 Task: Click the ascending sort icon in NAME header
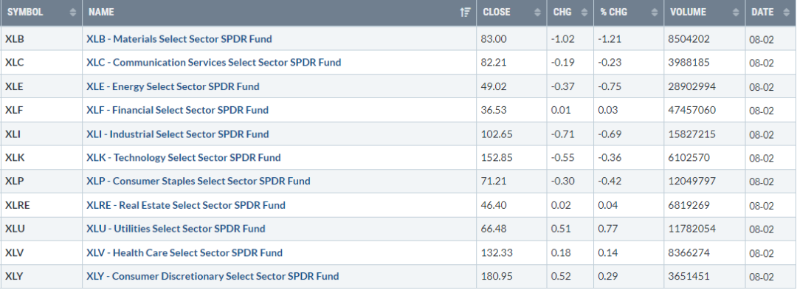(465, 13)
